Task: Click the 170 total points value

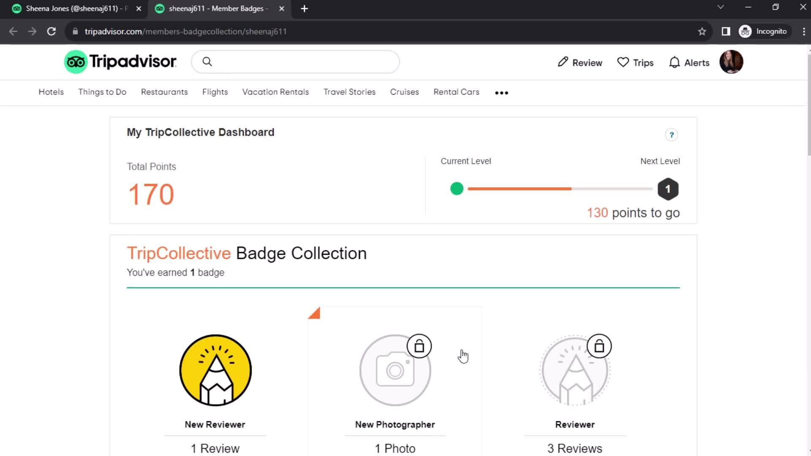Action: pyautogui.click(x=151, y=195)
